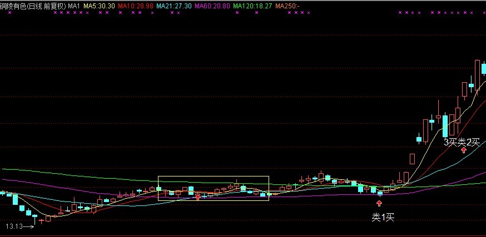Click the large cyan candle left of 3买 label
Viewport: 486px width, 237px height.
pyautogui.click(x=445, y=126)
